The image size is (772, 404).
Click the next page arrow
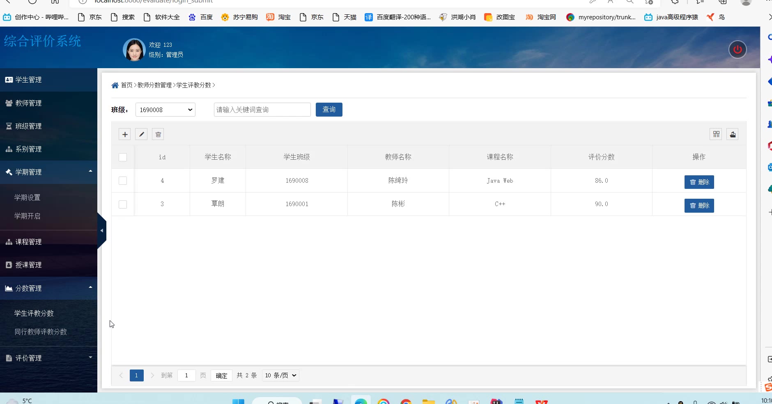152,375
